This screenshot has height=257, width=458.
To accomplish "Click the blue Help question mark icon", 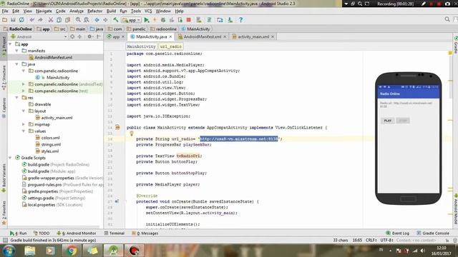I will point(240,20).
